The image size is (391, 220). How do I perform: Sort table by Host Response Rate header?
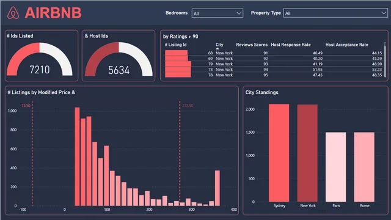[291, 45]
